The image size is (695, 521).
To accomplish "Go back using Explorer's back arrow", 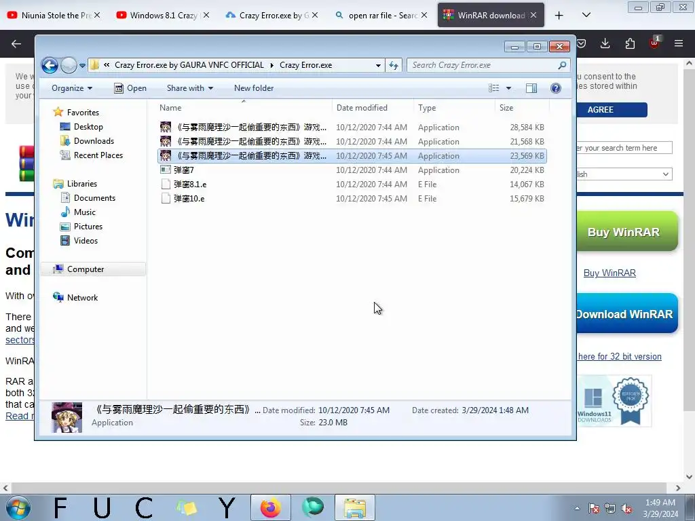I will point(50,66).
